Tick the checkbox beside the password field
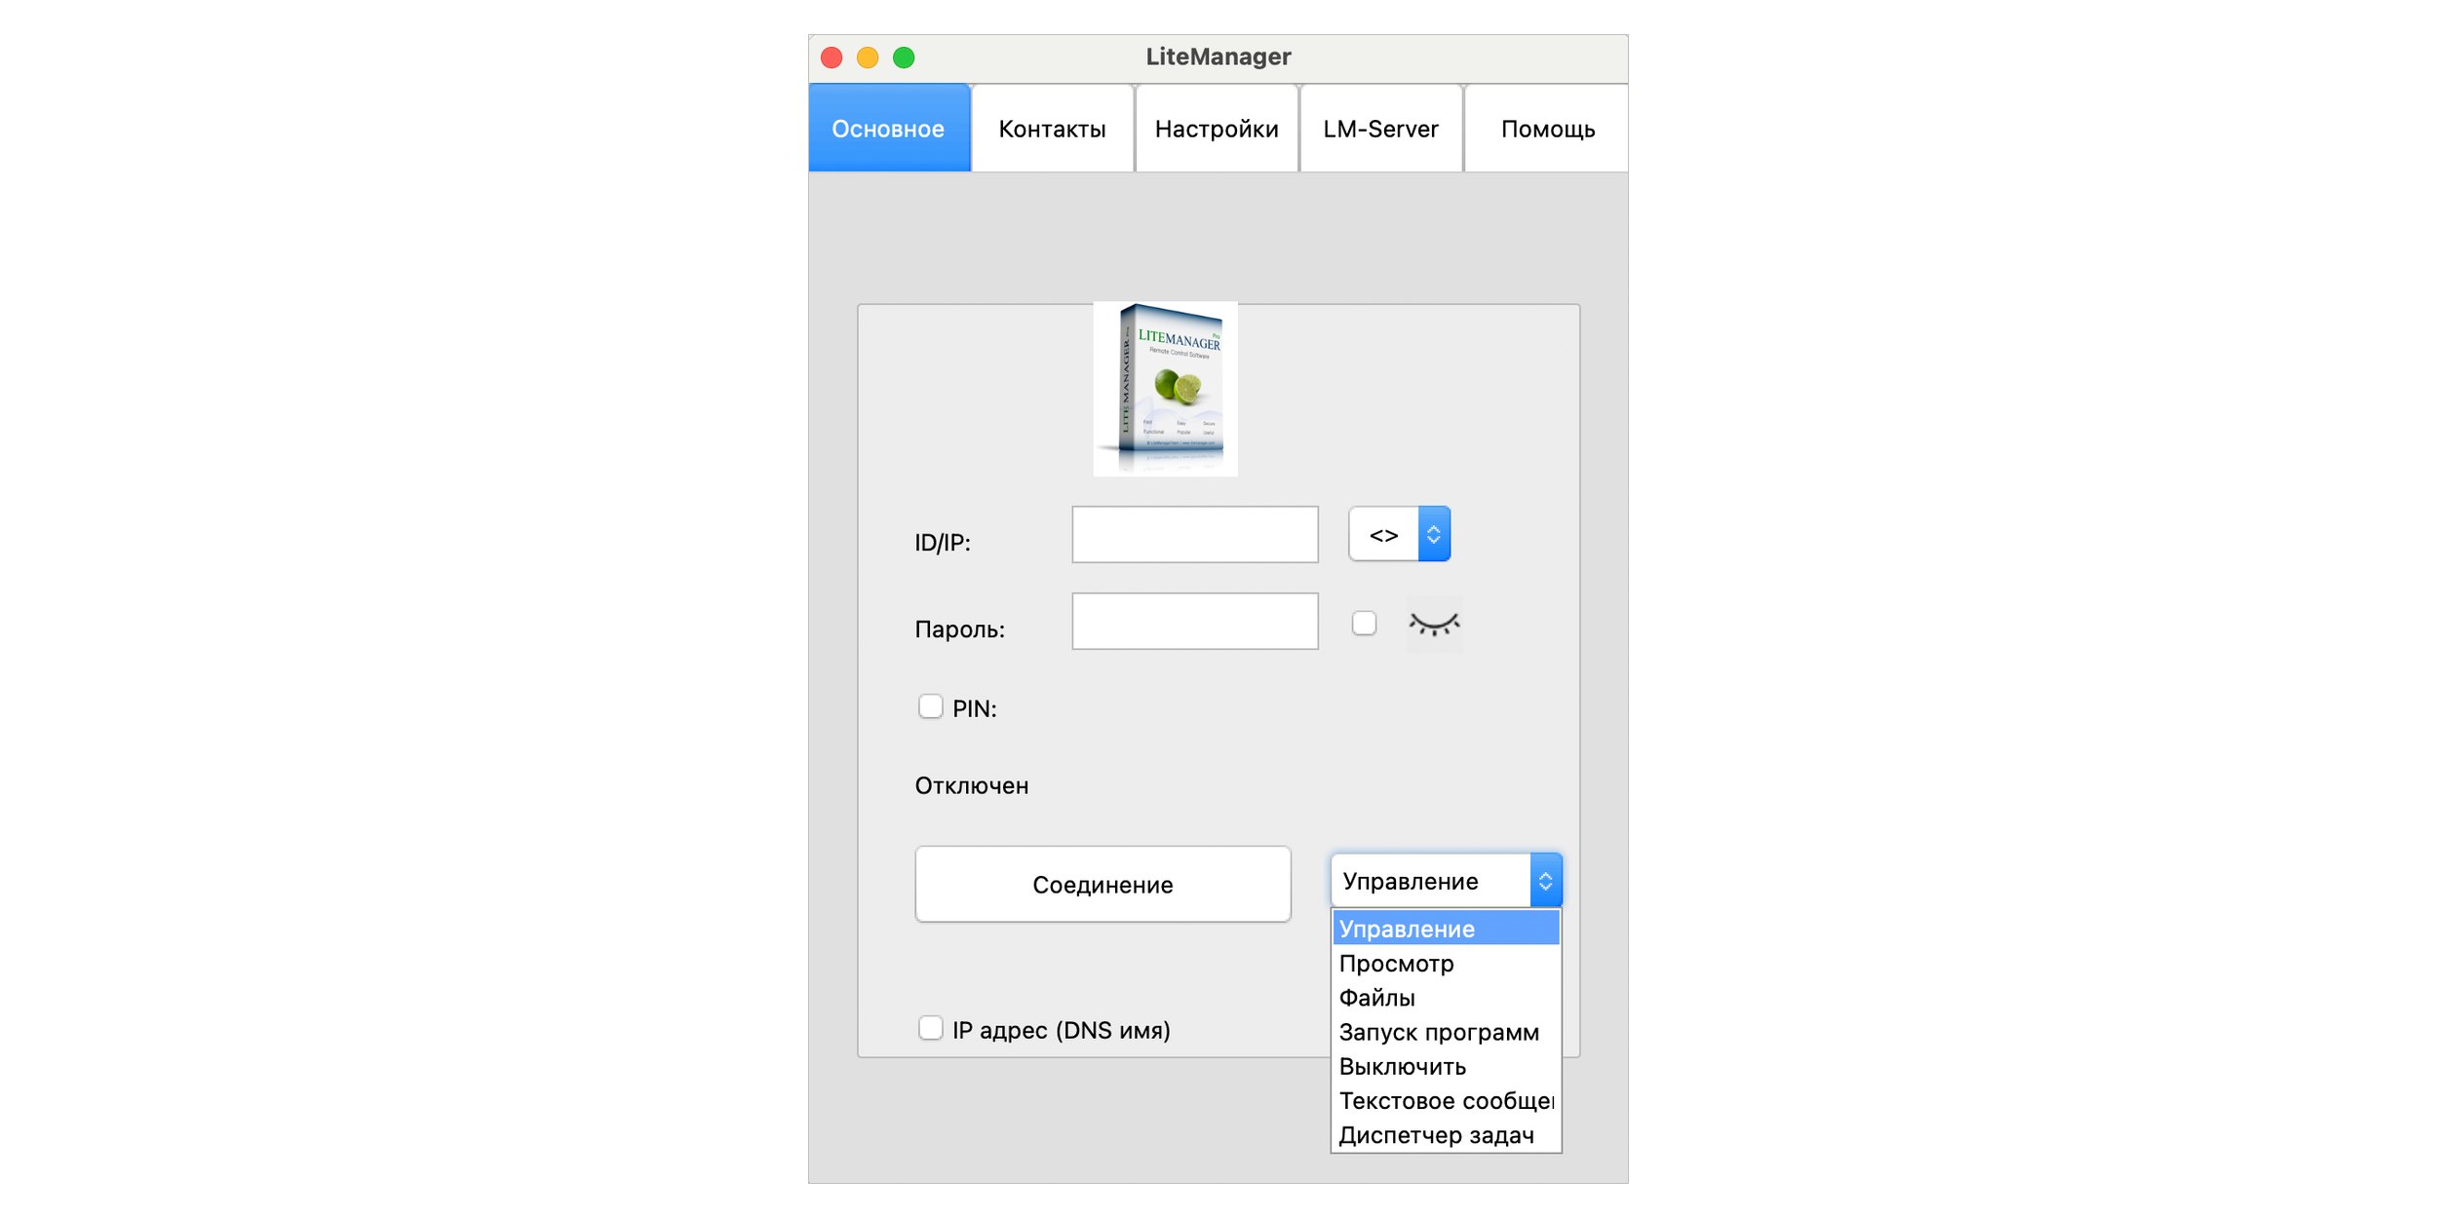This screenshot has width=2437, height=1218. [1365, 623]
